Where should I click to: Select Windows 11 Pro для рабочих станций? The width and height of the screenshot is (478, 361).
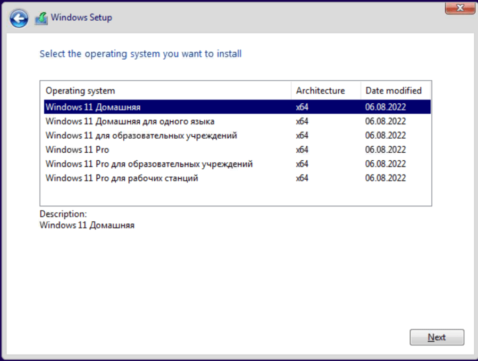(122, 178)
